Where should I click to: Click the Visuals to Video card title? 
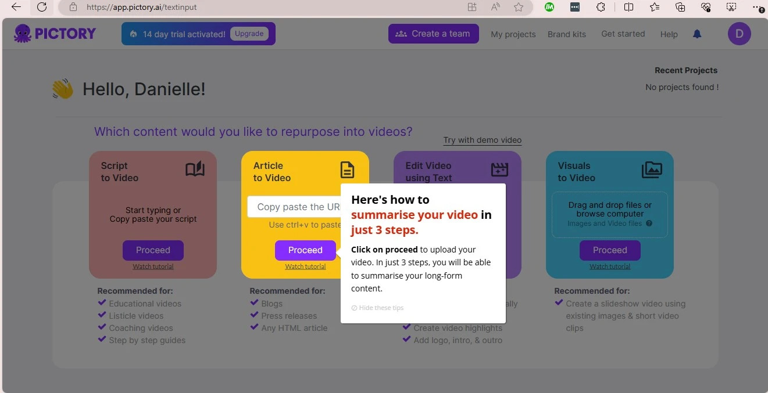576,172
